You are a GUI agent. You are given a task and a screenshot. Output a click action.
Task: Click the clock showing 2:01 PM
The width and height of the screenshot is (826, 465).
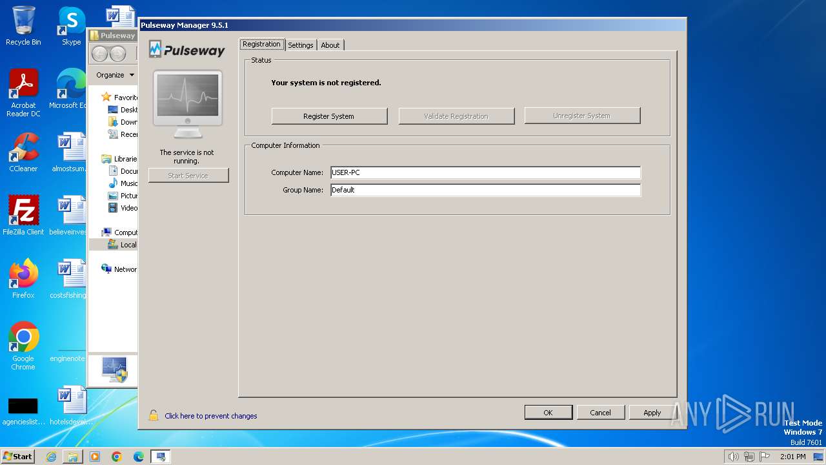click(x=792, y=457)
